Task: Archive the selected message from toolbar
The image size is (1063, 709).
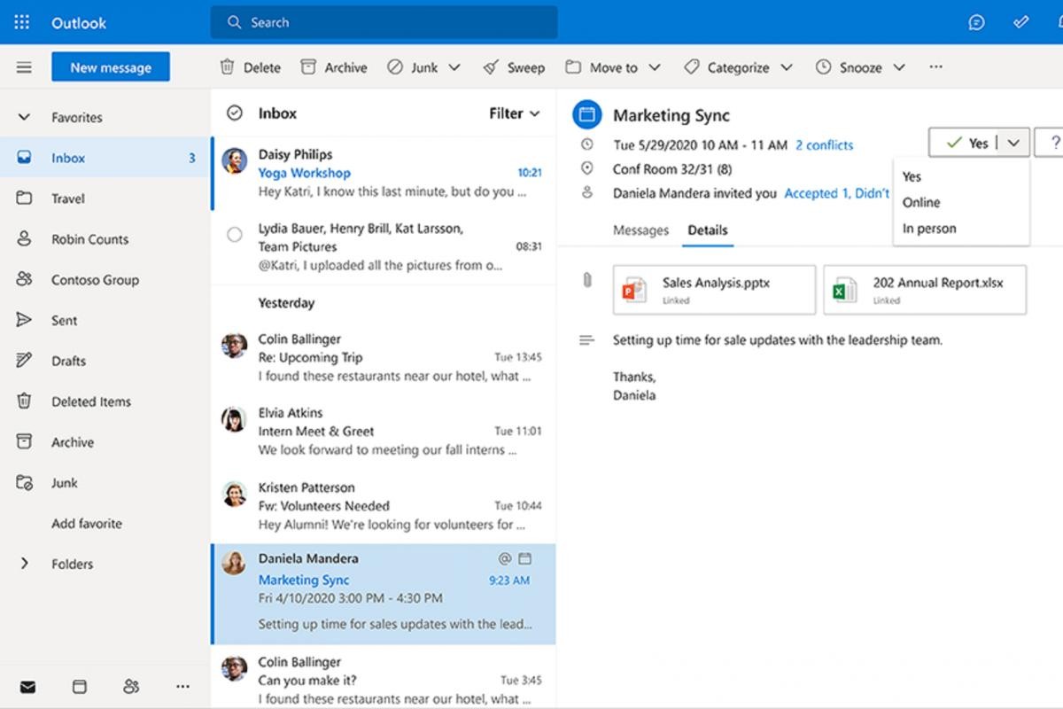Action: click(x=308, y=67)
